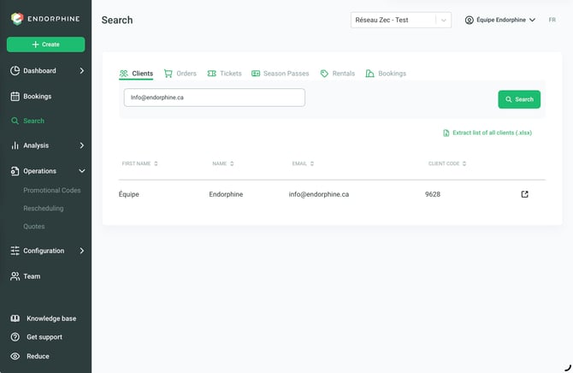This screenshot has height=373, width=573.
Task: Click the Bookings tab building icon
Action: click(369, 74)
